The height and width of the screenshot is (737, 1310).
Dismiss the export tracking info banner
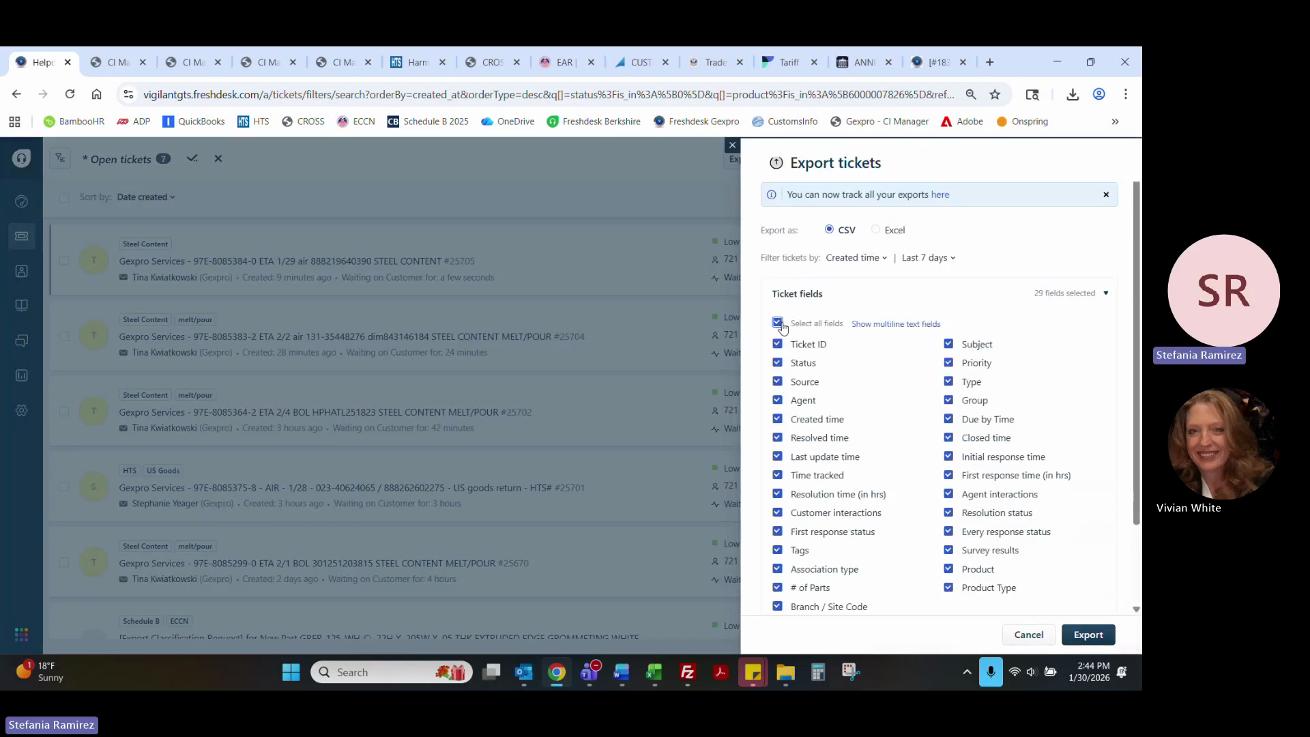(x=1106, y=194)
